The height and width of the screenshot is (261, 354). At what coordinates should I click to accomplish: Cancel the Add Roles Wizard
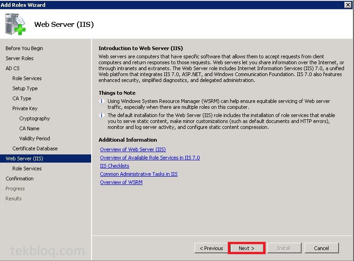(322, 248)
